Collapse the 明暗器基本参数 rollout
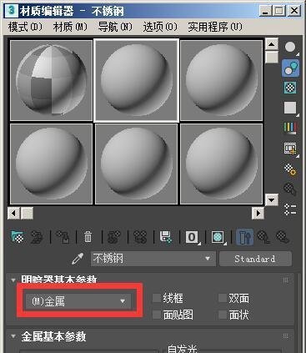Viewport: 306px width, 353px height. point(13,280)
